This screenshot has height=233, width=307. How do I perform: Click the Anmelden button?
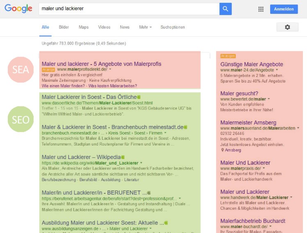click(x=284, y=9)
